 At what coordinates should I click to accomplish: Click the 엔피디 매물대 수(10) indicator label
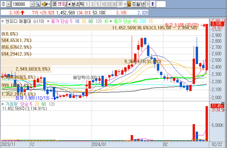pos(25,21)
